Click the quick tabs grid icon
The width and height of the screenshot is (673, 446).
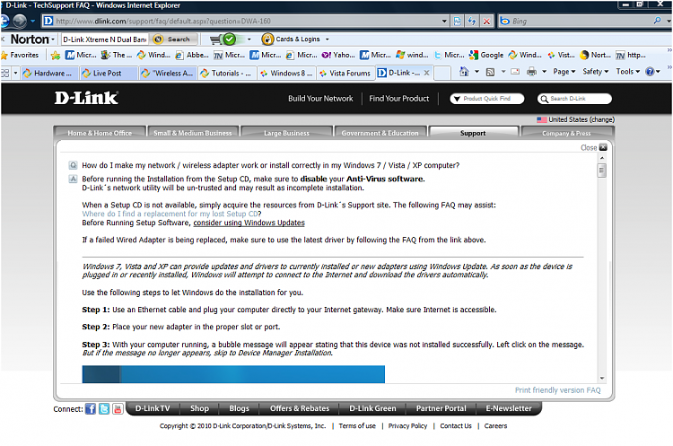tap(5, 73)
